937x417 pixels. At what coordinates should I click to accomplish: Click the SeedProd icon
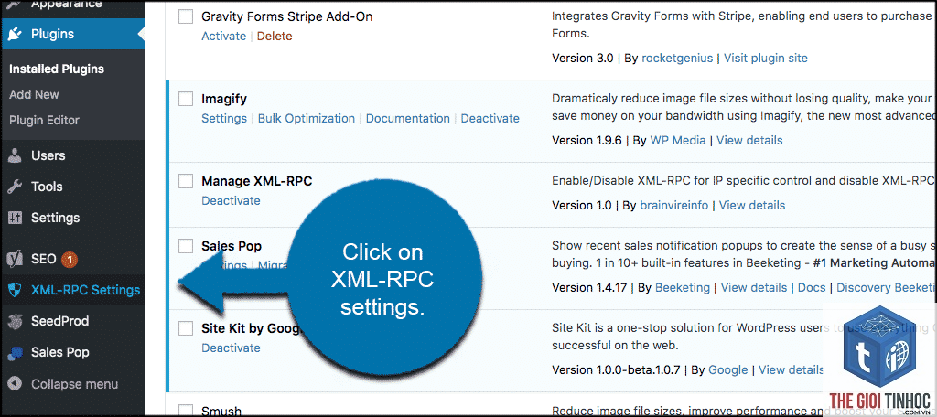(x=15, y=321)
